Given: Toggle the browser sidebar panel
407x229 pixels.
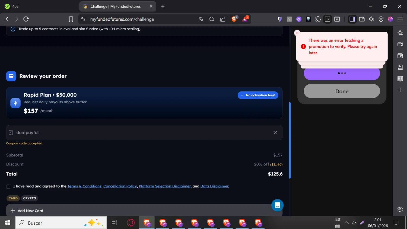Looking at the screenshot, I should [352, 19].
